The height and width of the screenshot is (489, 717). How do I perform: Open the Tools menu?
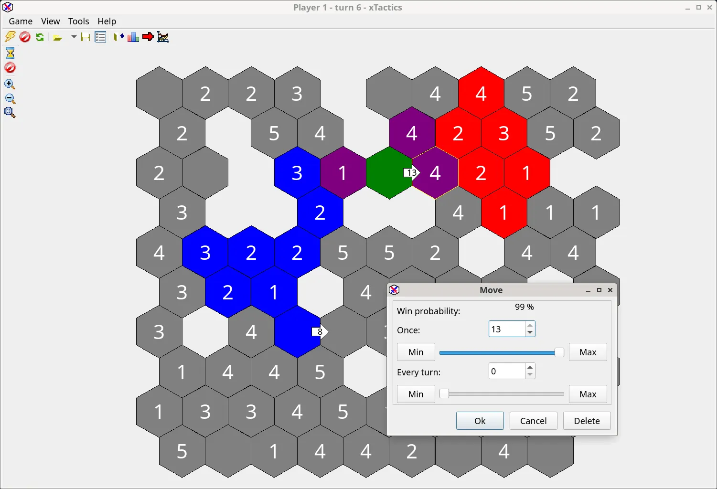tap(78, 21)
